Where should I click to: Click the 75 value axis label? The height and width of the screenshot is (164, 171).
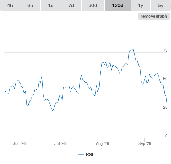tap(165, 50)
